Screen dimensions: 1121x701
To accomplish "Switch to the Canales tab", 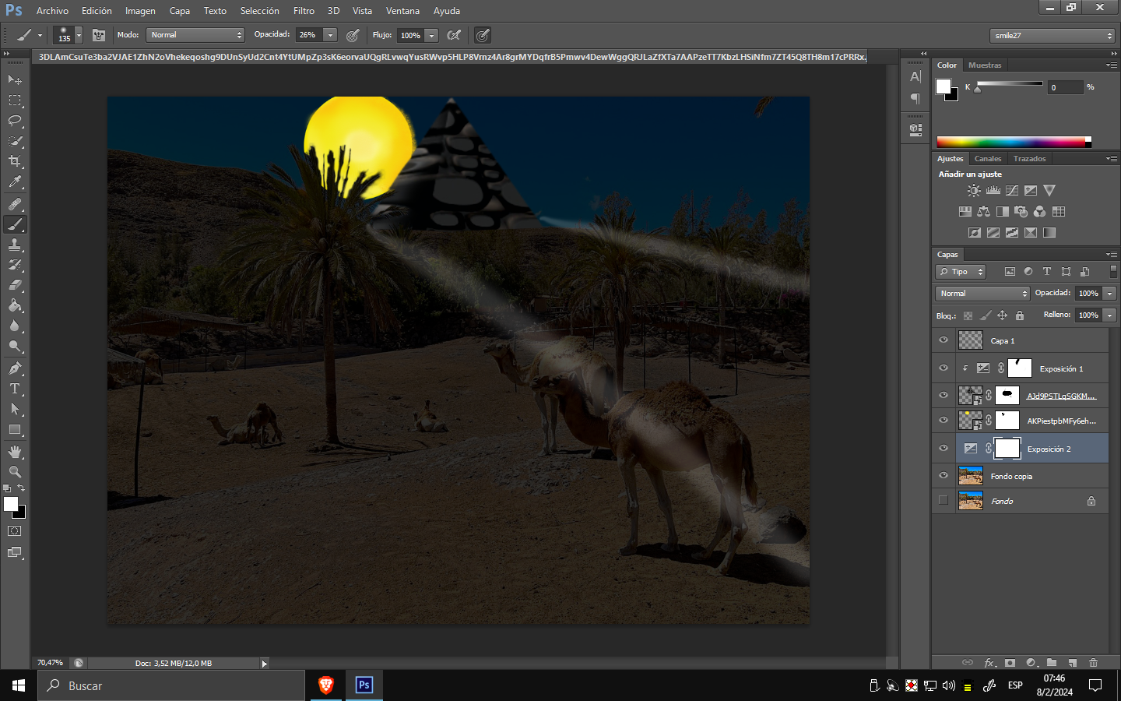I will coord(988,159).
